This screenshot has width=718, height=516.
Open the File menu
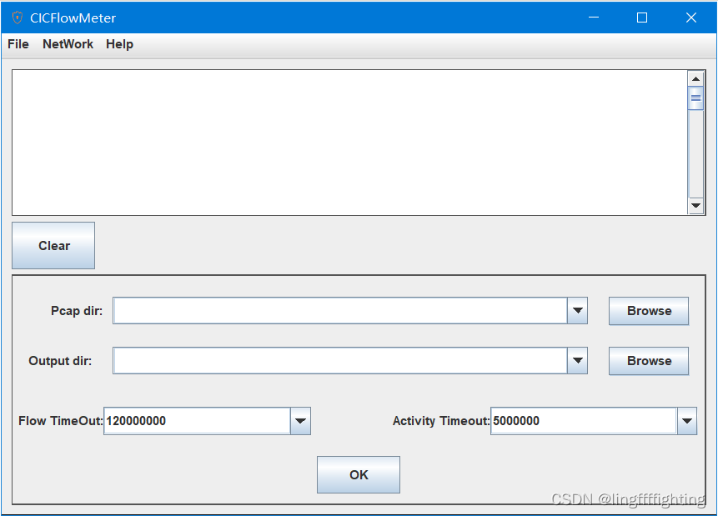click(x=17, y=44)
